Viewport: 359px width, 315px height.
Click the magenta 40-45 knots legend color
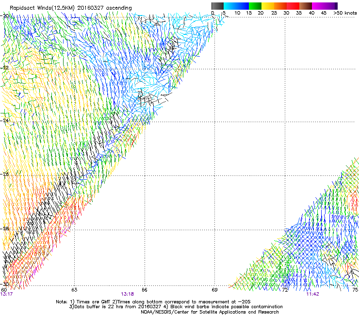point(318,6)
